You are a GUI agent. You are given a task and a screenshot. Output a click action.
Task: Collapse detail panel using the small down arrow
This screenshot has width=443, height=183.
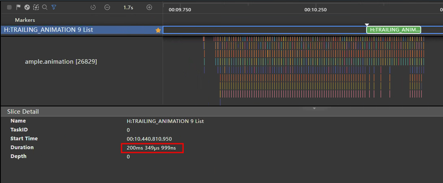coord(314,108)
